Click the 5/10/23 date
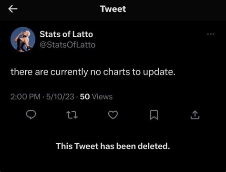Image resolution: width=226 pixels, height=172 pixels. click(x=60, y=97)
